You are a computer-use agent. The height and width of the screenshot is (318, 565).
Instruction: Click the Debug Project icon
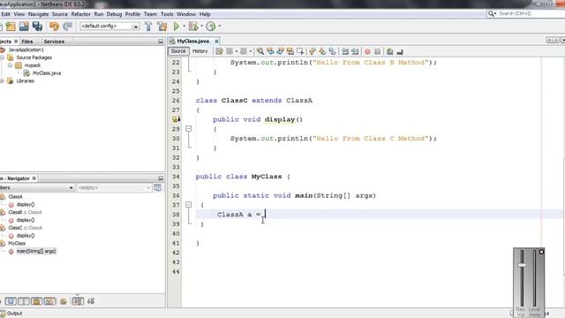point(193,26)
